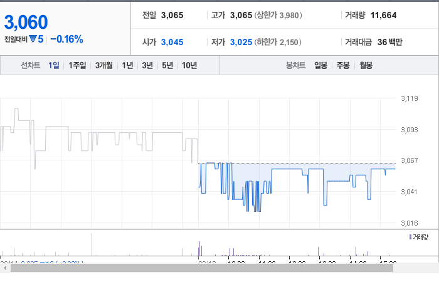The height and width of the screenshot is (282, 439).
Task: Click the down-triangle change indicator
Action: coord(33,39)
